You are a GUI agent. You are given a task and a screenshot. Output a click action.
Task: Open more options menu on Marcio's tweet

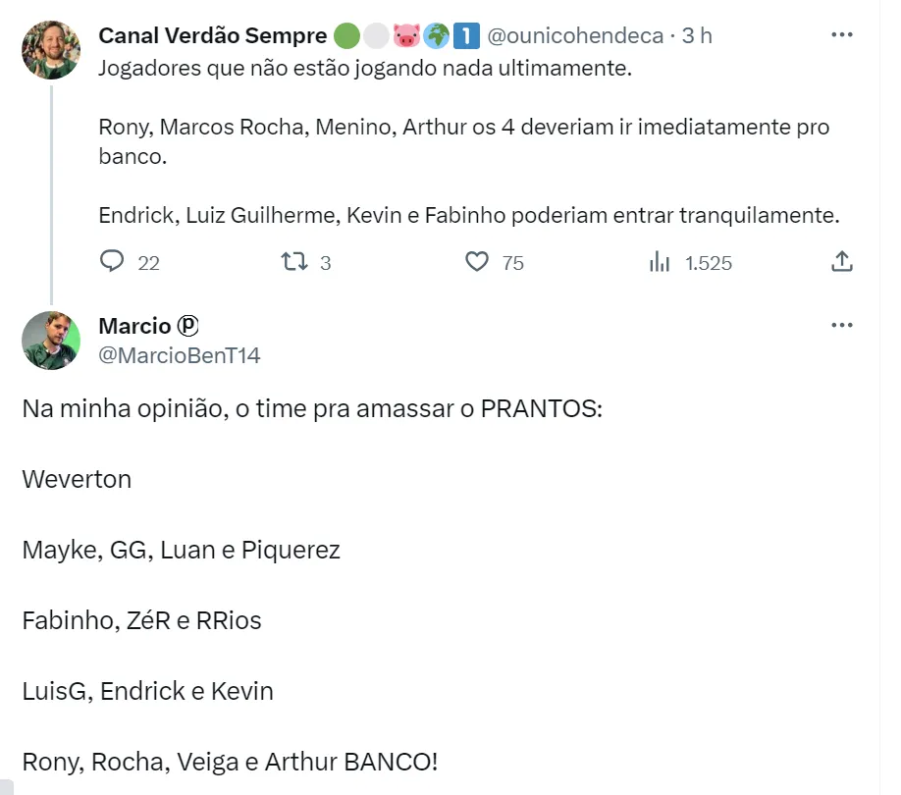click(x=841, y=326)
